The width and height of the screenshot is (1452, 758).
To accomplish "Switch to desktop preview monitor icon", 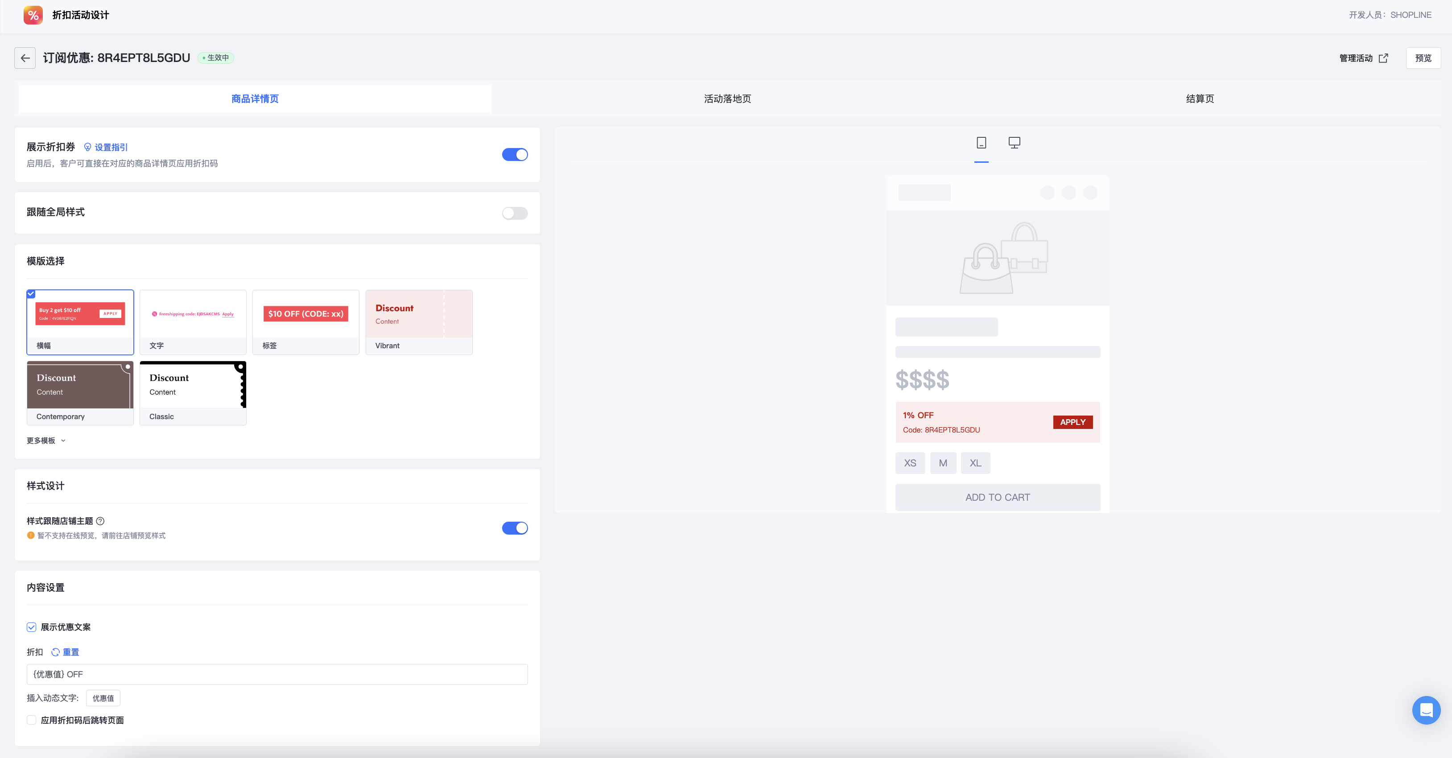I will pos(1014,143).
